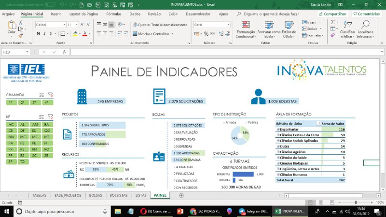
Task: Switch to the Inserir ribbon tab
Action: [55, 14]
